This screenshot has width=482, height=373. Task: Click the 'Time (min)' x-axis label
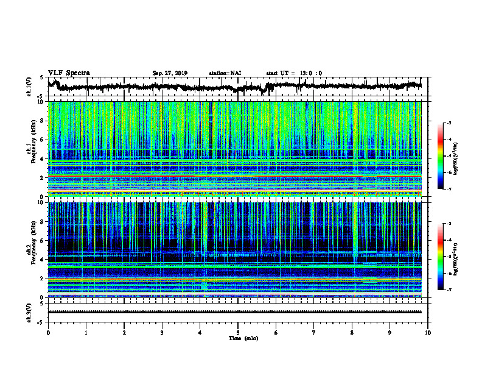coord(243,338)
